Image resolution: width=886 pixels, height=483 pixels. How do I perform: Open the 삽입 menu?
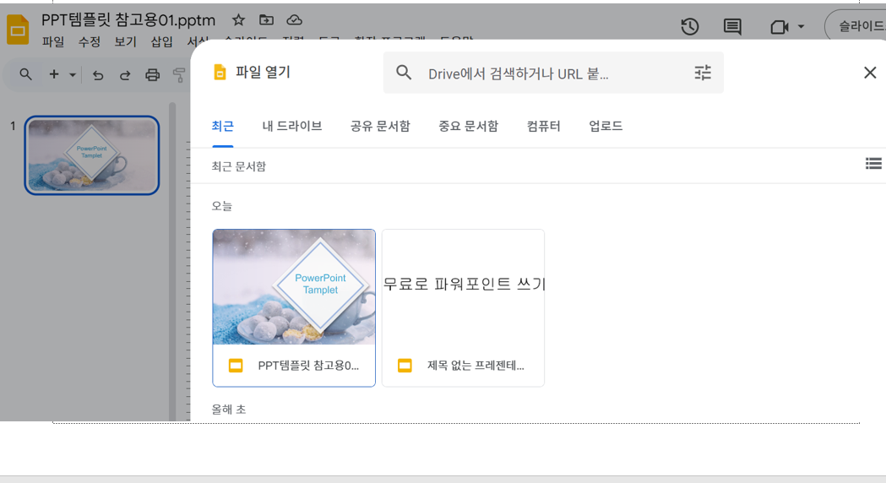(161, 42)
